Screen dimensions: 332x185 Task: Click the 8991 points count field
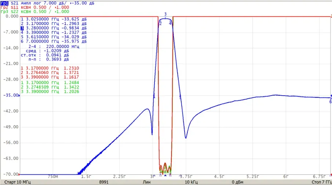pos(104,182)
